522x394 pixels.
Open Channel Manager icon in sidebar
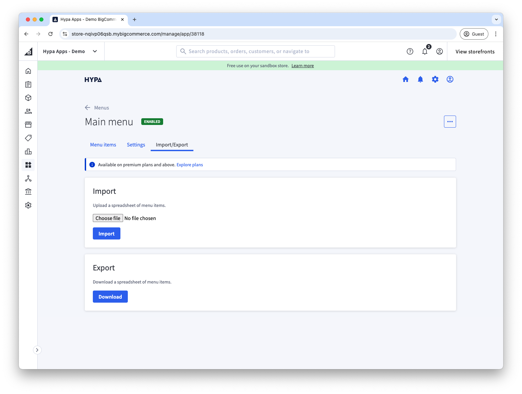tap(28, 178)
